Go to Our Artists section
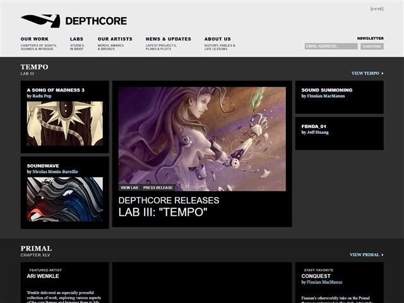The width and height of the screenshot is (404, 303). tap(115, 39)
